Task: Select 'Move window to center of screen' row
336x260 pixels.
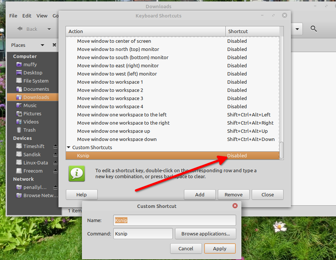Action: click(172, 41)
